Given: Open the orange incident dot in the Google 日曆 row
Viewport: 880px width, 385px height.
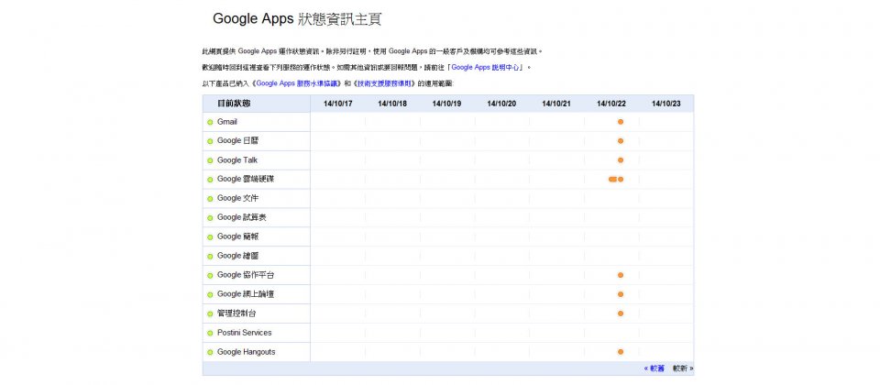Looking at the screenshot, I should click(x=621, y=141).
